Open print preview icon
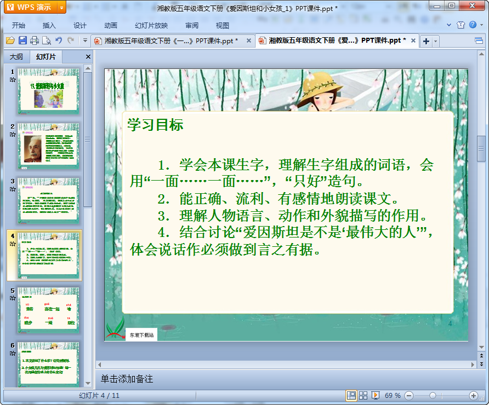The width and height of the screenshot is (489, 405). (47, 40)
